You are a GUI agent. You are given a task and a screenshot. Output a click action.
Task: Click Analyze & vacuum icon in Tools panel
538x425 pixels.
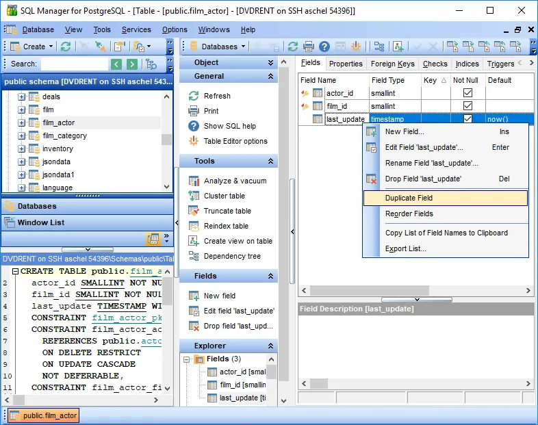tap(194, 181)
